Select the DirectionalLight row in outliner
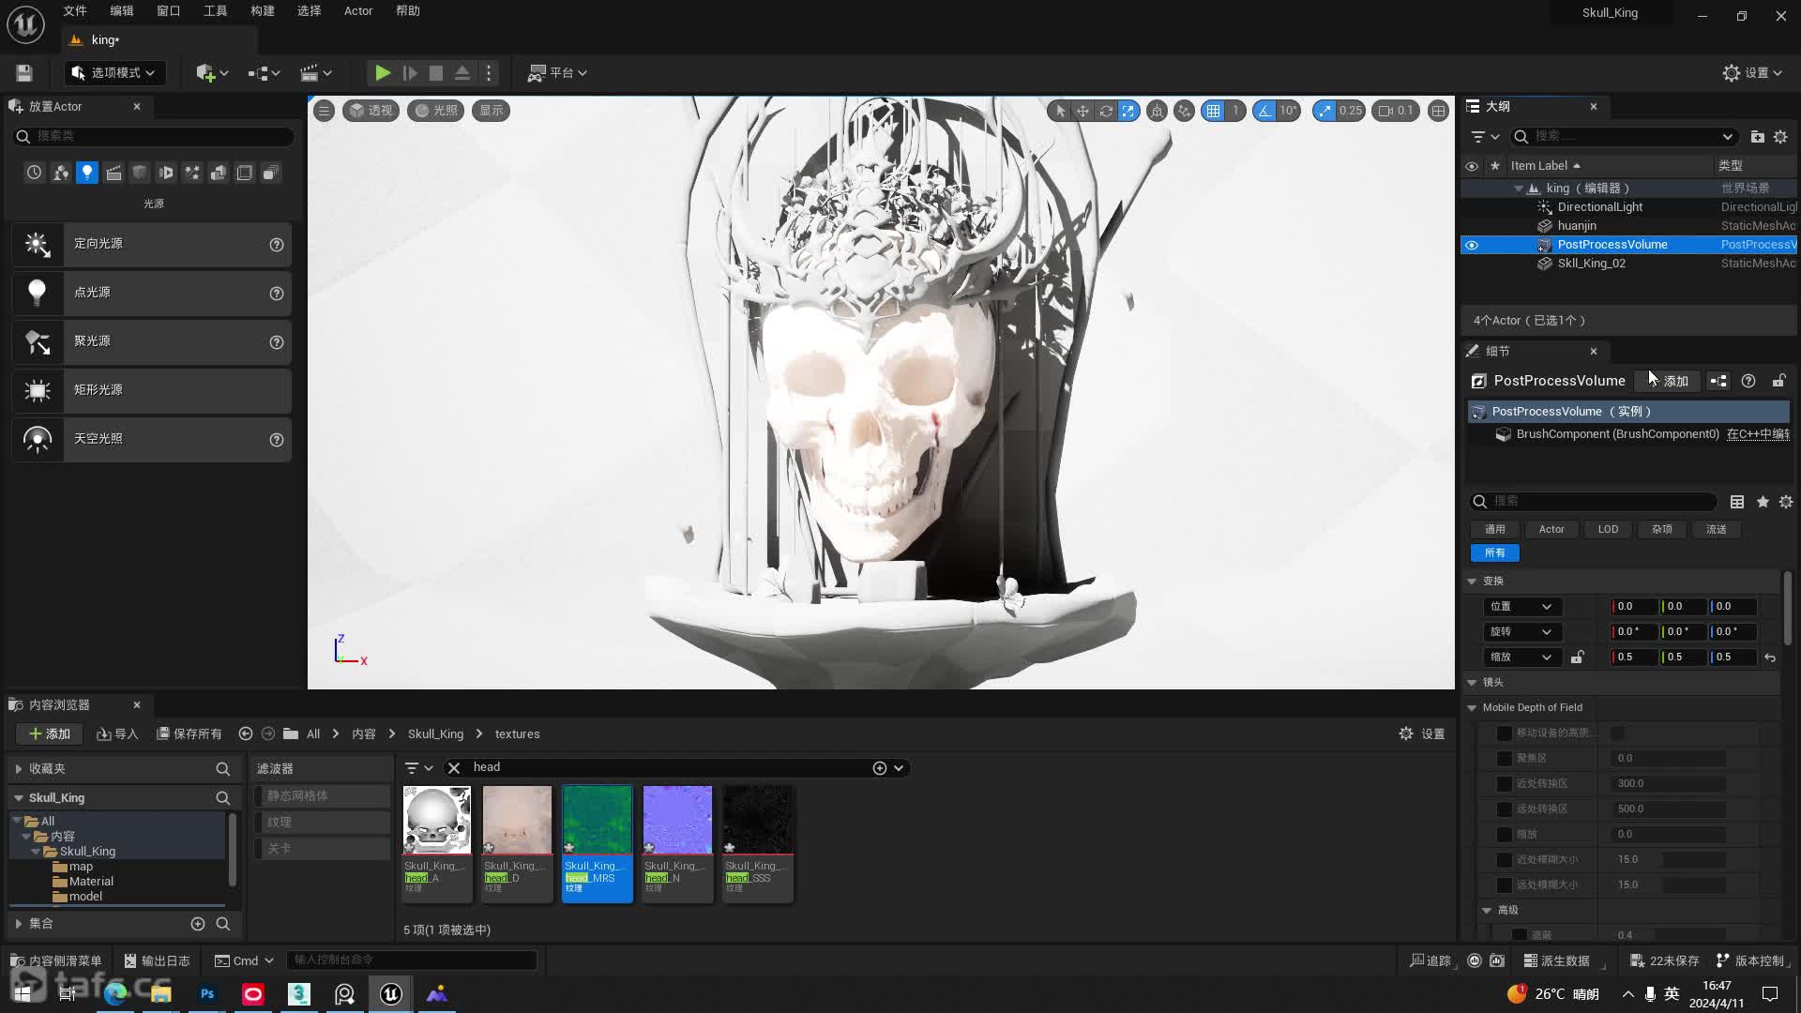Viewport: 1801px width, 1013px height. pyautogui.click(x=1628, y=207)
